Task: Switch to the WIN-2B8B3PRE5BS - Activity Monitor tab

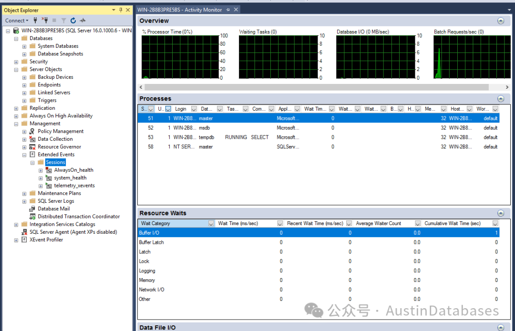Action: pos(180,10)
